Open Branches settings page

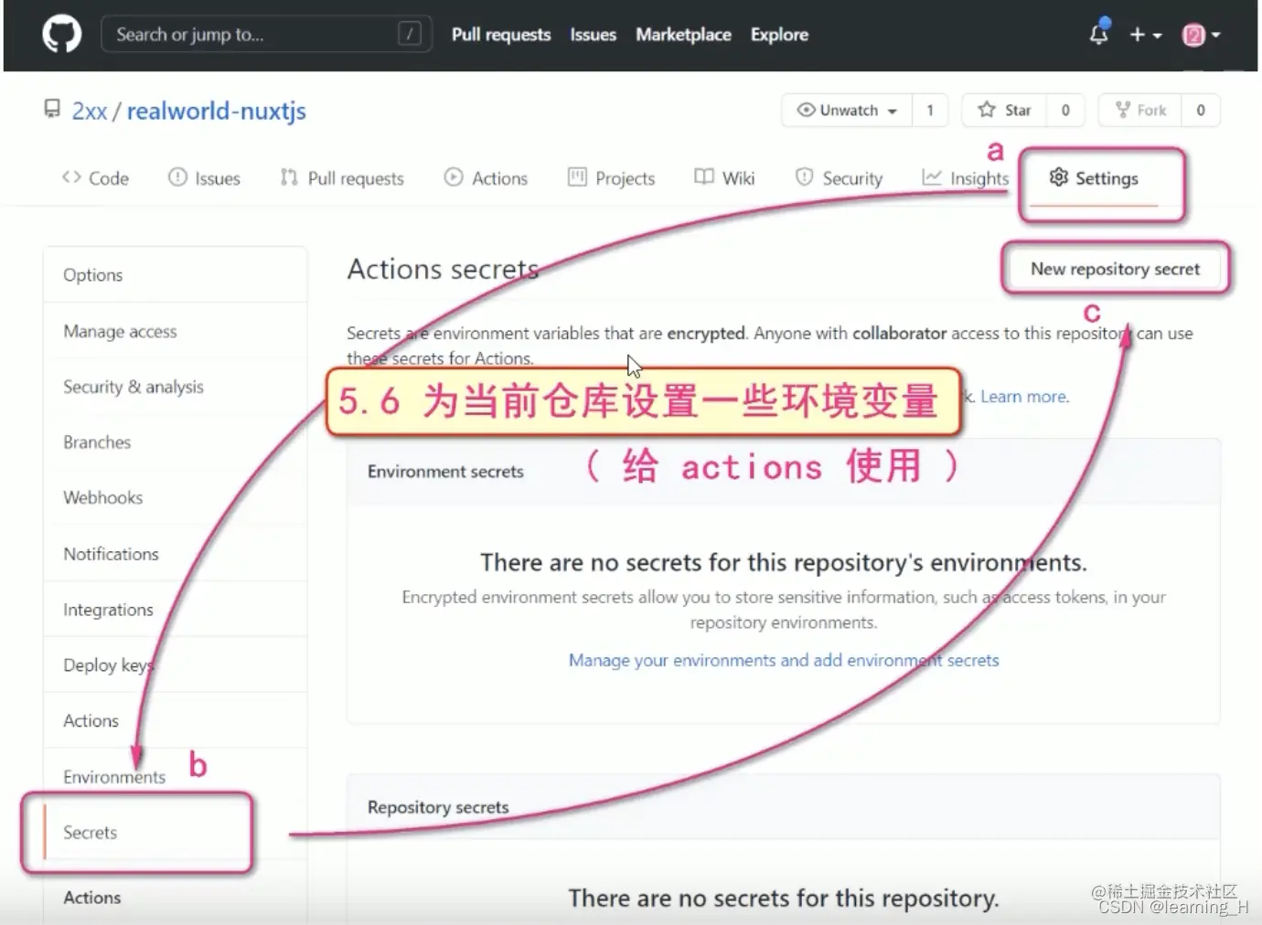pos(175,442)
